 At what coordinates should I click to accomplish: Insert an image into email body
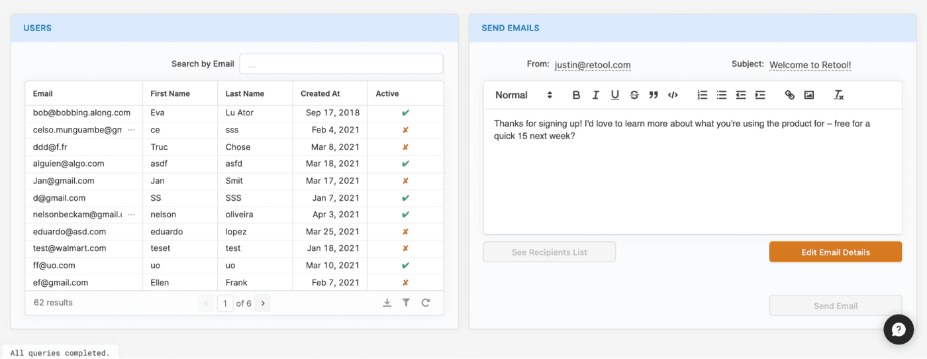coord(808,95)
